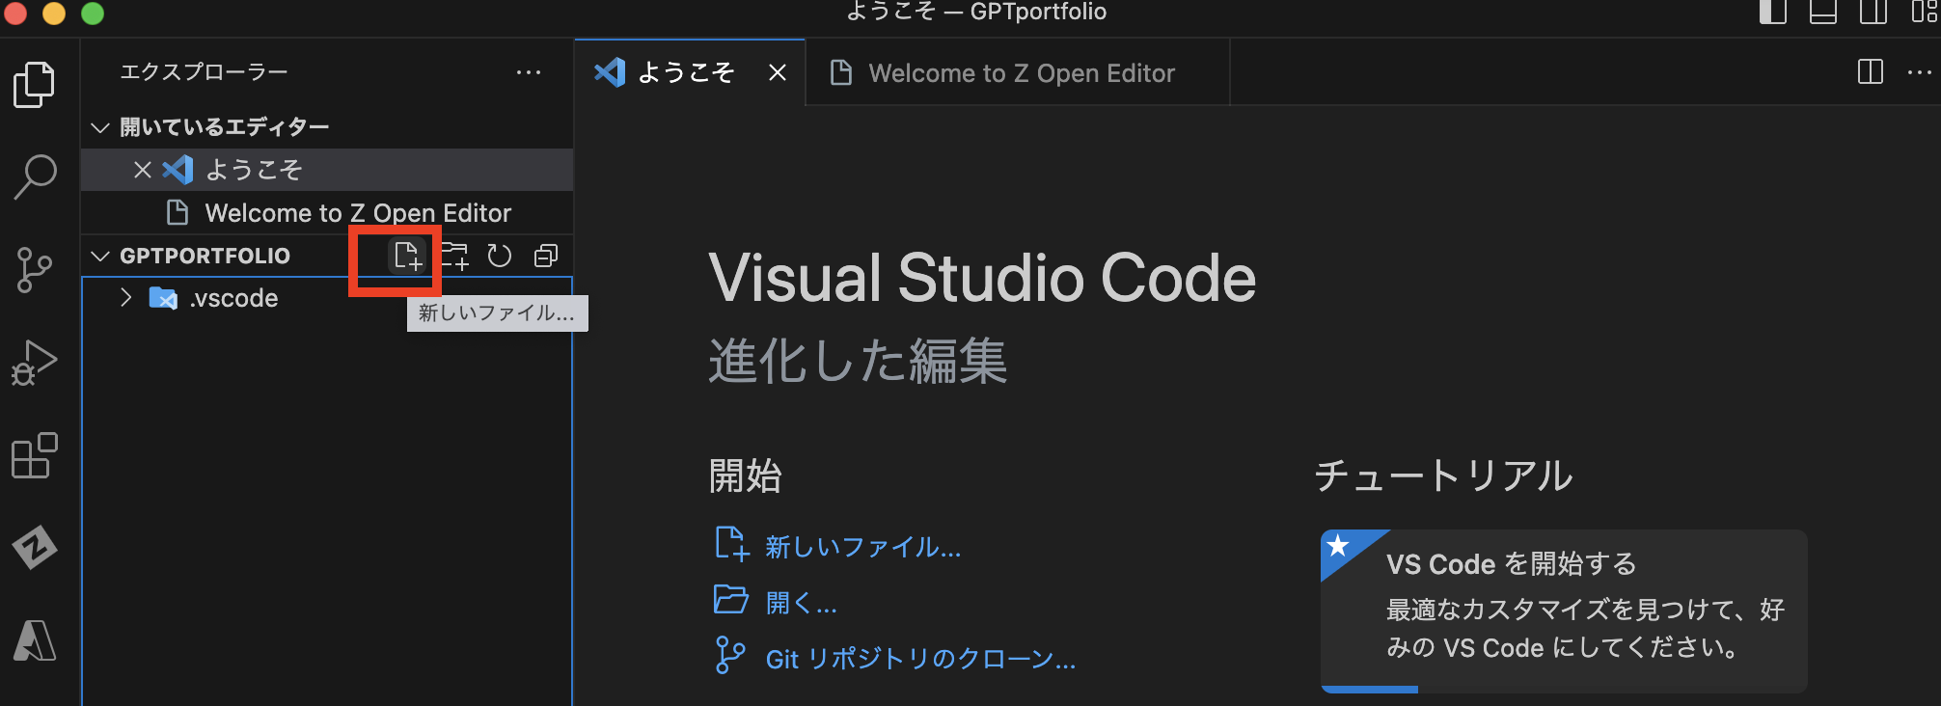The height and width of the screenshot is (706, 1941).
Task: Click Git リポジトリのクローン... link
Action: (x=920, y=659)
